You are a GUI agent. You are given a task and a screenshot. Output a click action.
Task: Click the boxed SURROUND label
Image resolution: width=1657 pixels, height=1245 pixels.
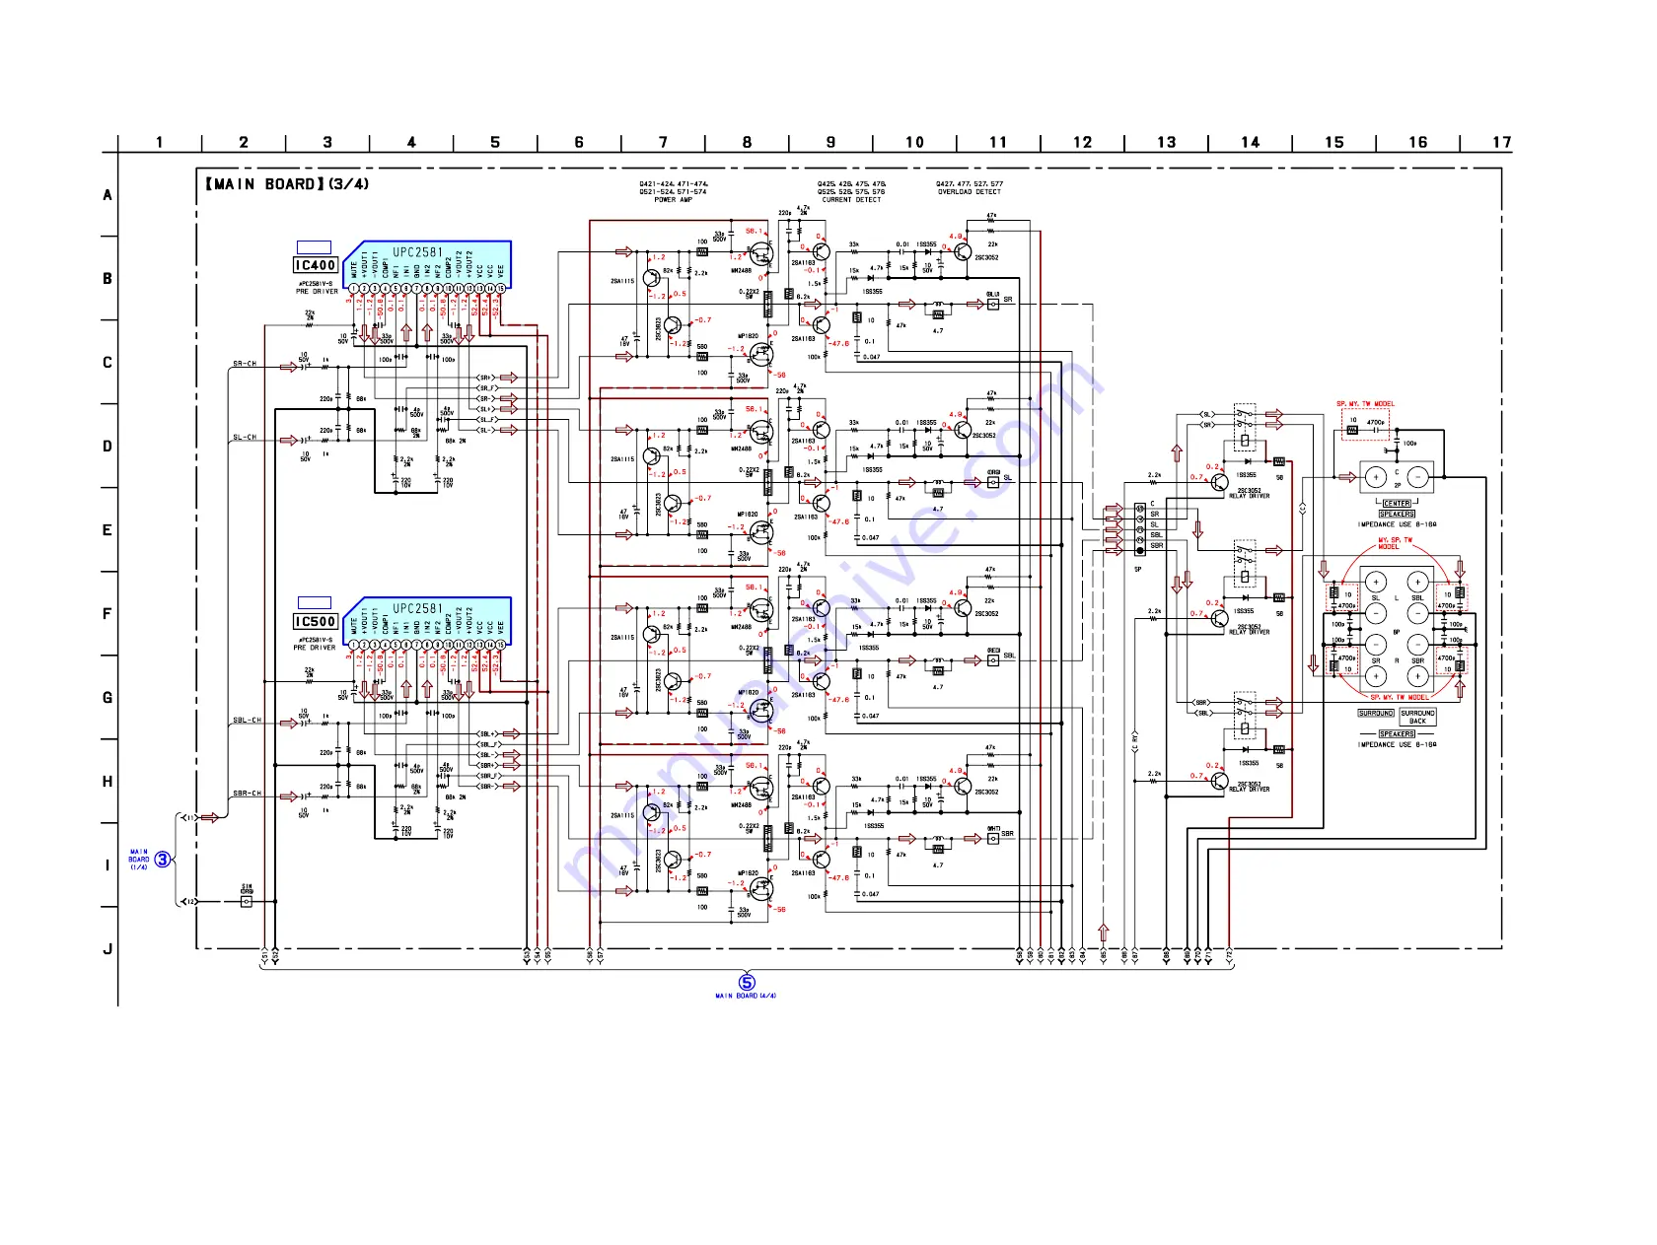(x=1376, y=713)
